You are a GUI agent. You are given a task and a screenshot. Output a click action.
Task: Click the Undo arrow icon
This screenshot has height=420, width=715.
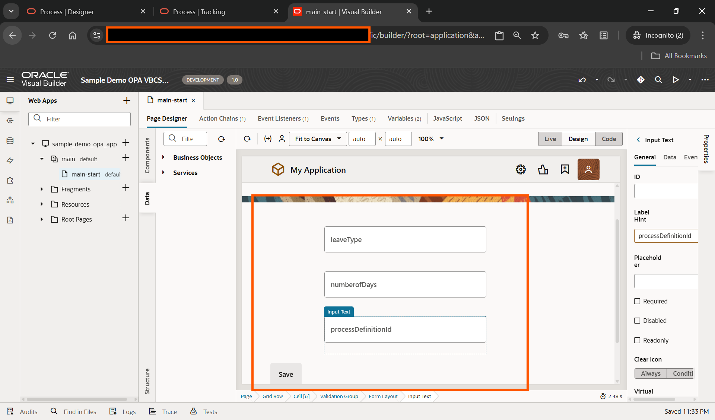(582, 80)
